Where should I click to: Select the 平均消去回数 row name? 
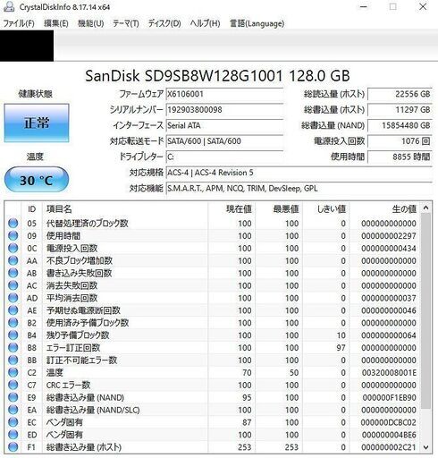coord(72,298)
